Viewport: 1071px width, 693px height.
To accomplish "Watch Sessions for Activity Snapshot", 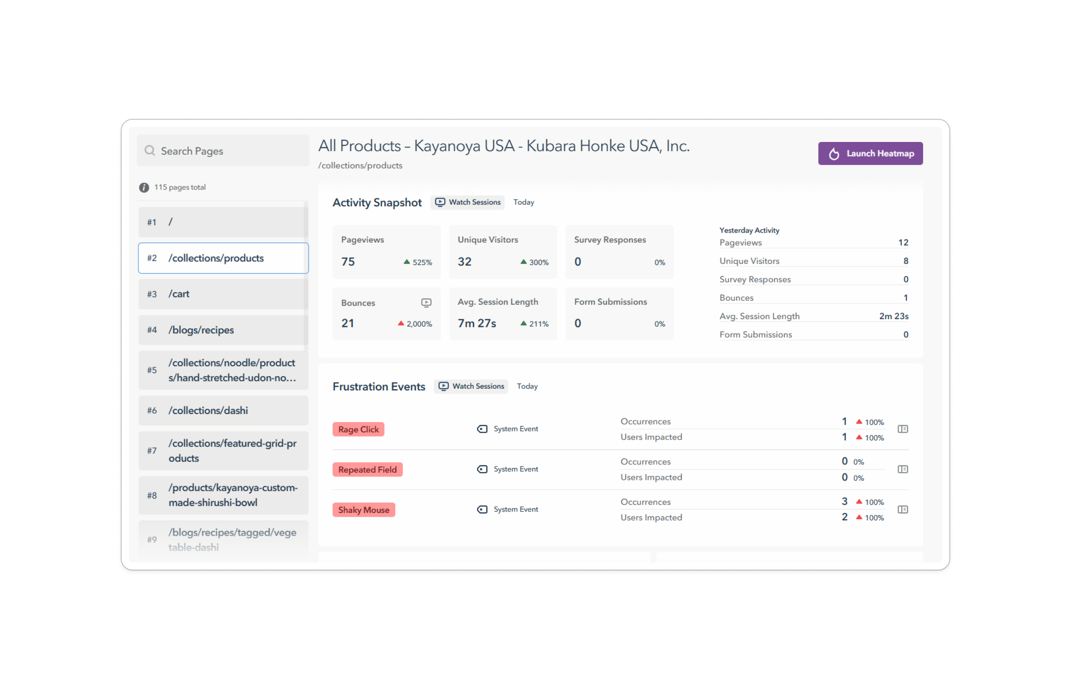I will pyautogui.click(x=467, y=202).
